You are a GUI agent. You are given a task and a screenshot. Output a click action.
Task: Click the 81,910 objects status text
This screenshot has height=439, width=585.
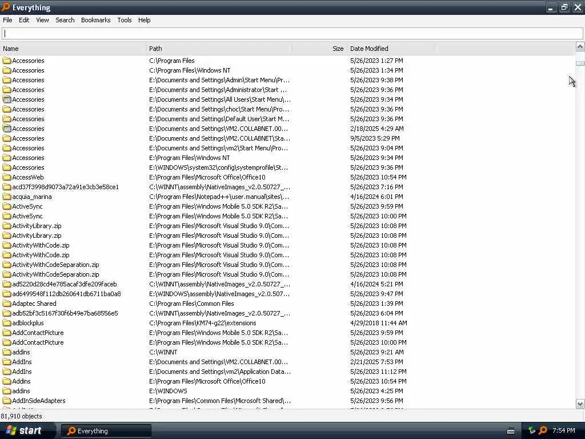21,416
